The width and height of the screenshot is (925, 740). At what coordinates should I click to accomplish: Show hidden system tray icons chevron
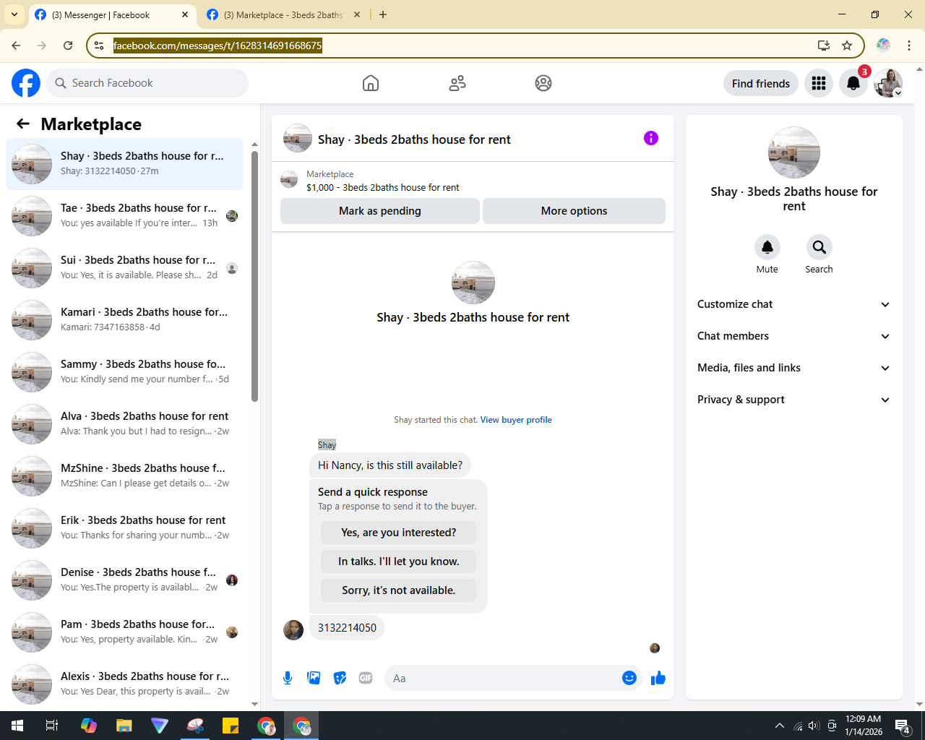(x=779, y=726)
